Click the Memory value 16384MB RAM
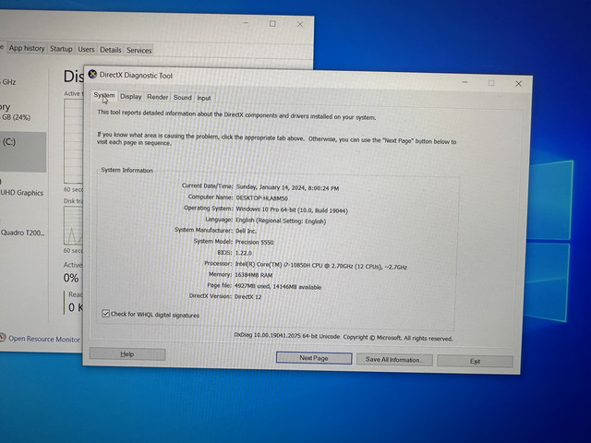 (x=253, y=275)
